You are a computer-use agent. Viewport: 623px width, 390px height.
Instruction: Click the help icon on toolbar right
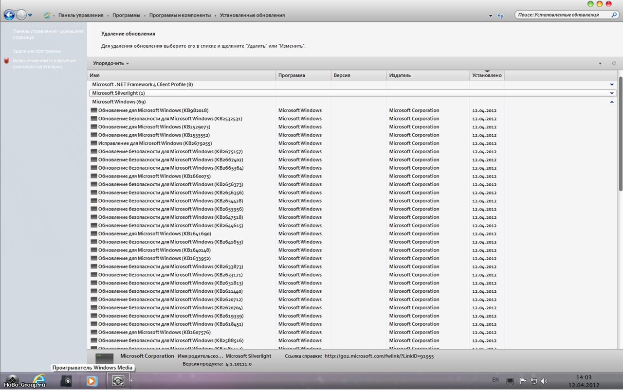614,63
